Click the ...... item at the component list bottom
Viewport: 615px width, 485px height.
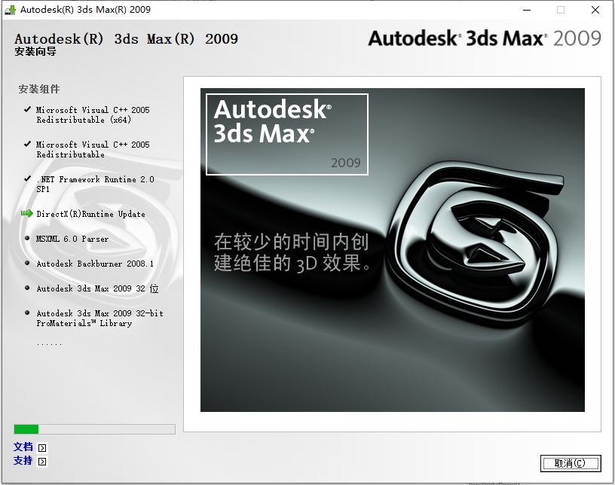coord(48,343)
